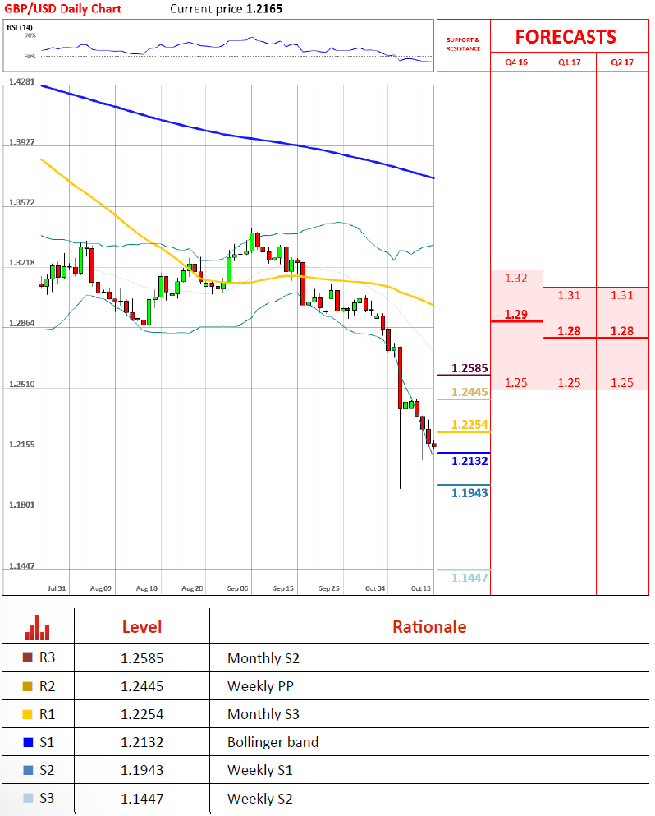The width and height of the screenshot is (655, 816).
Task: Click the S2 row label
Action: click(48, 770)
